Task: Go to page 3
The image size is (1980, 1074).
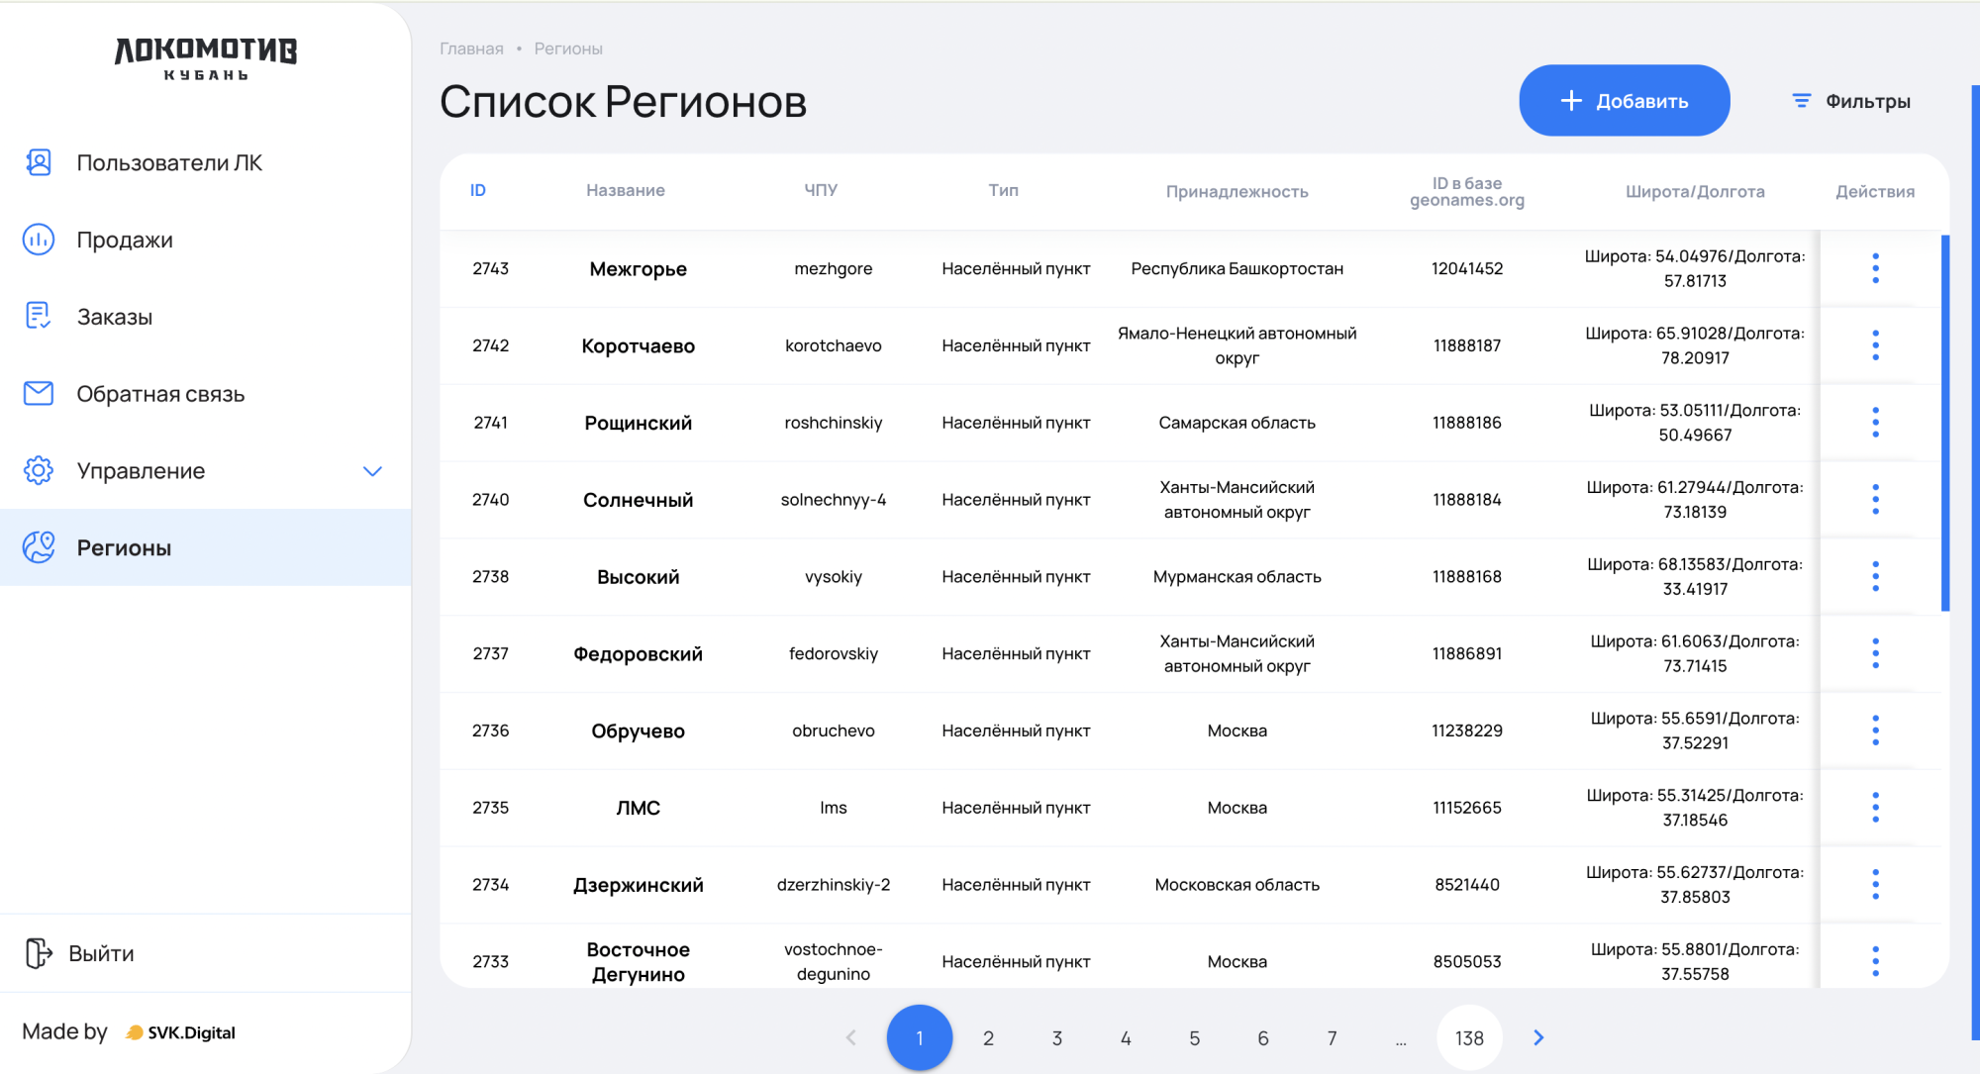Action: click(x=1056, y=1038)
